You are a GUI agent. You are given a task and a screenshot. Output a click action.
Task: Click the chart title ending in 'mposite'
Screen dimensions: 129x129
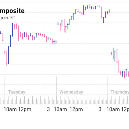[12, 11]
